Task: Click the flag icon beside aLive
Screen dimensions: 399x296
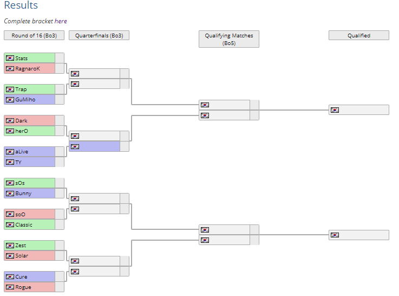Action: click(x=10, y=152)
